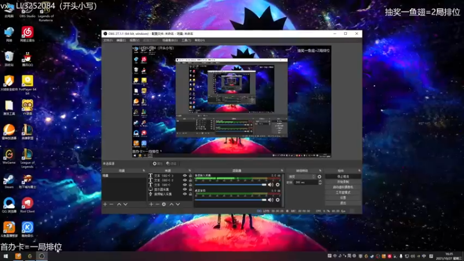Open the 帮助(H) menu in OBS
The width and height of the screenshot is (464, 261).
(200, 40)
